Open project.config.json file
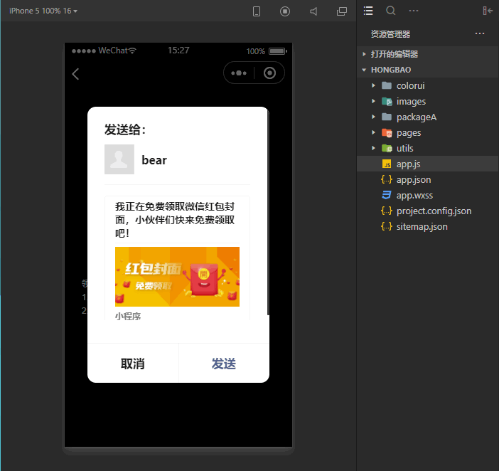 428,211
